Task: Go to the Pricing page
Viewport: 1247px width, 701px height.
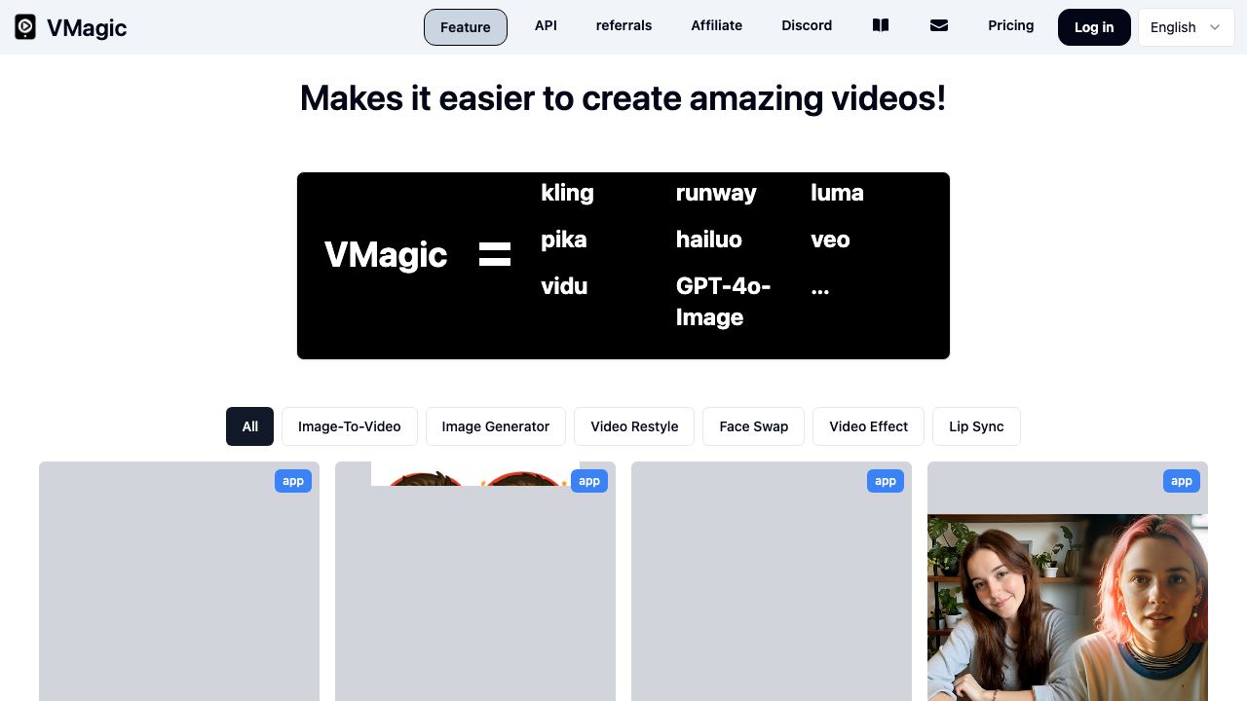Action: pyautogui.click(x=1011, y=25)
